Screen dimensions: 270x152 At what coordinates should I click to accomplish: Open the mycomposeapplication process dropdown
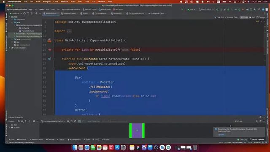pyautogui.click(x=53, y=121)
